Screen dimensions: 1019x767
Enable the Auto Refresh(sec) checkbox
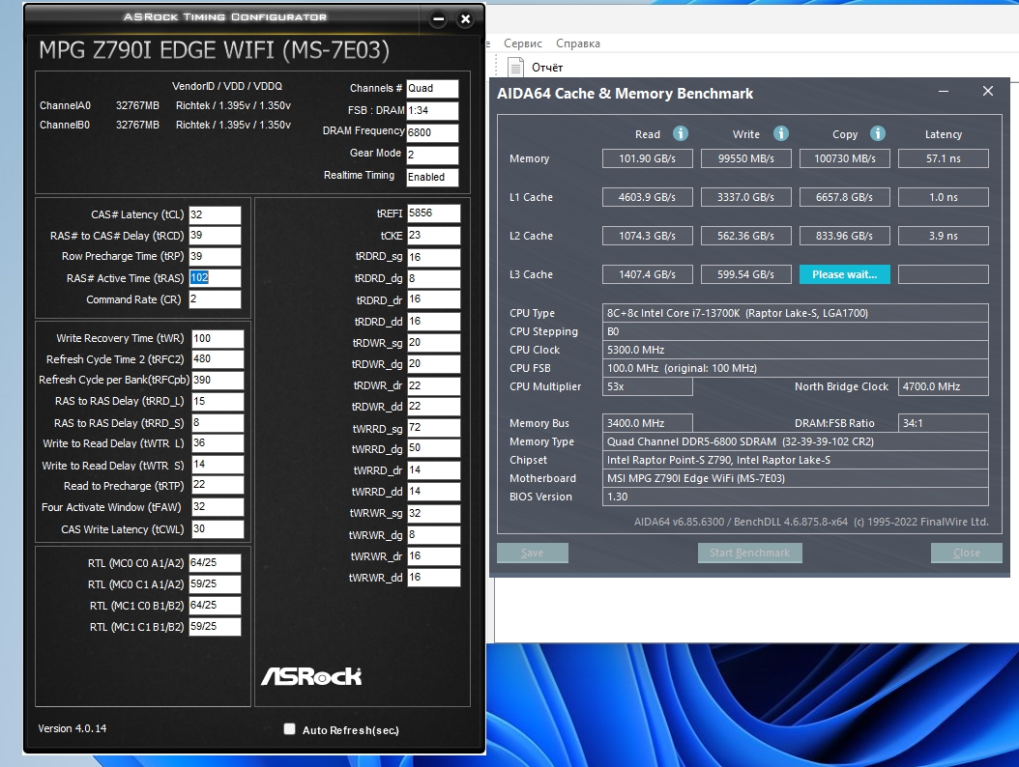tap(290, 728)
